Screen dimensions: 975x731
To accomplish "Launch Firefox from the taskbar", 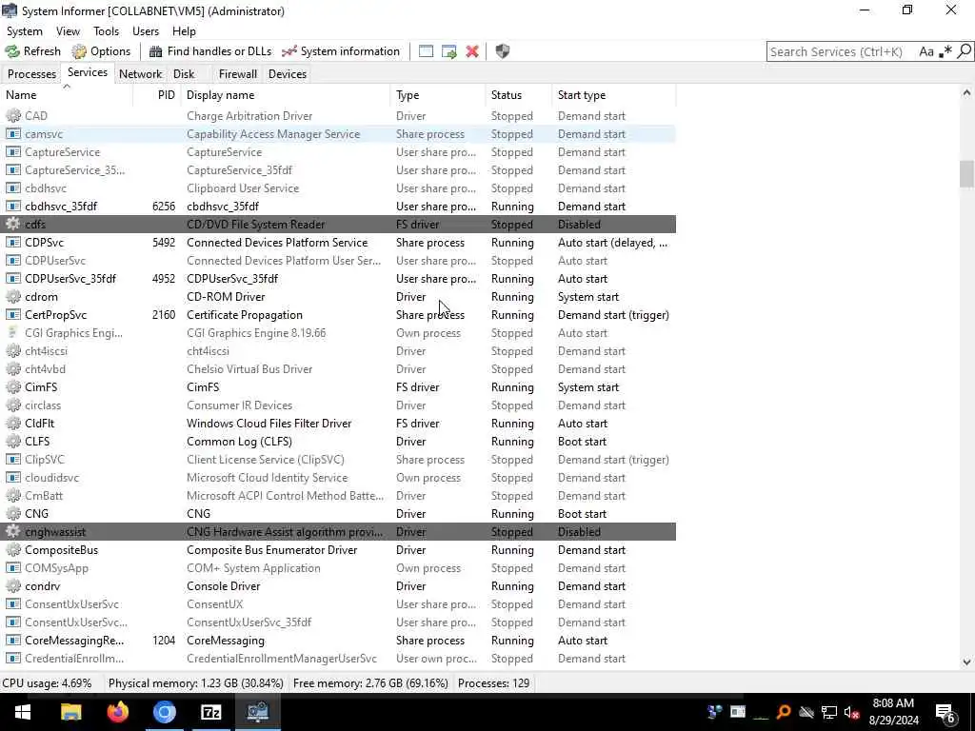I will tap(117, 712).
